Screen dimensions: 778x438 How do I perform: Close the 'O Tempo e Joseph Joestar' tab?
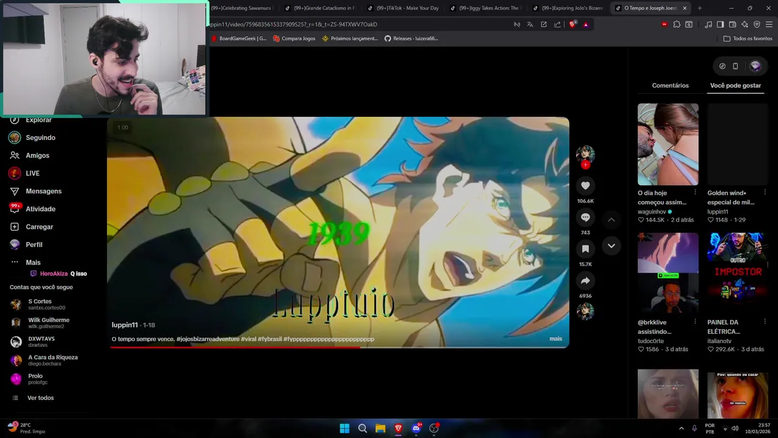(684, 8)
